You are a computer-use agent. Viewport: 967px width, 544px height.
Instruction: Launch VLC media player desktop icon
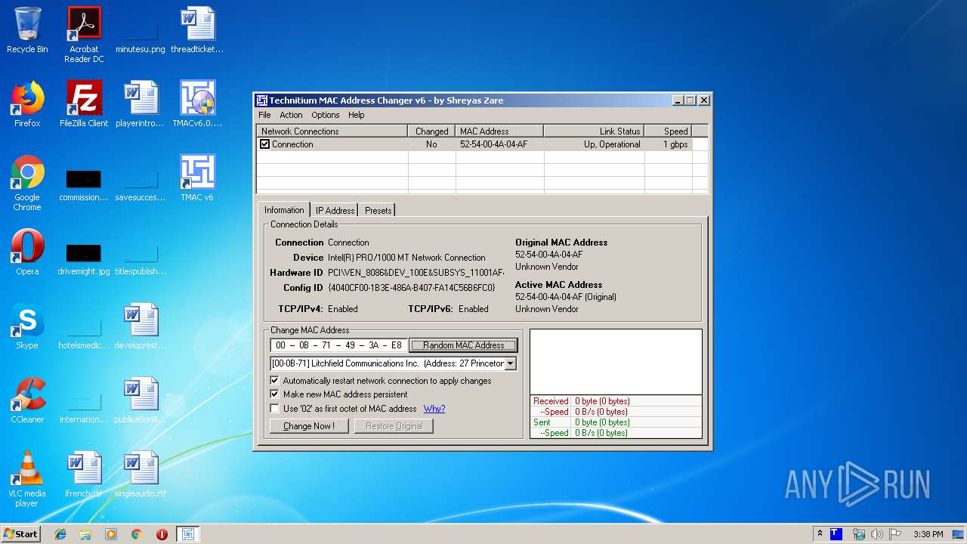click(27, 479)
